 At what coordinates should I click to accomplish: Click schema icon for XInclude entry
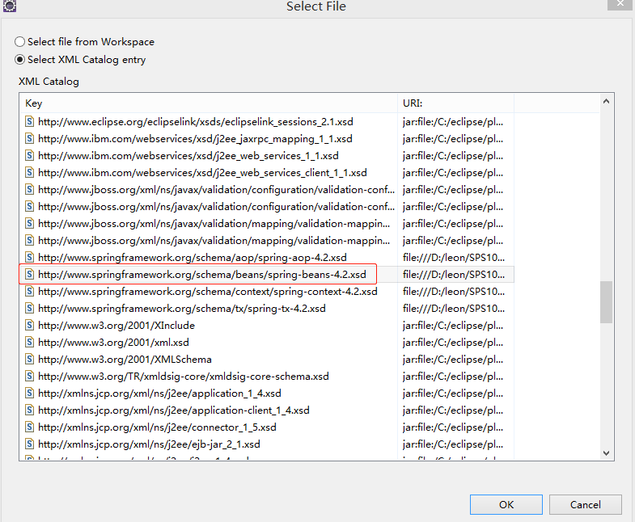tap(29, 326)
